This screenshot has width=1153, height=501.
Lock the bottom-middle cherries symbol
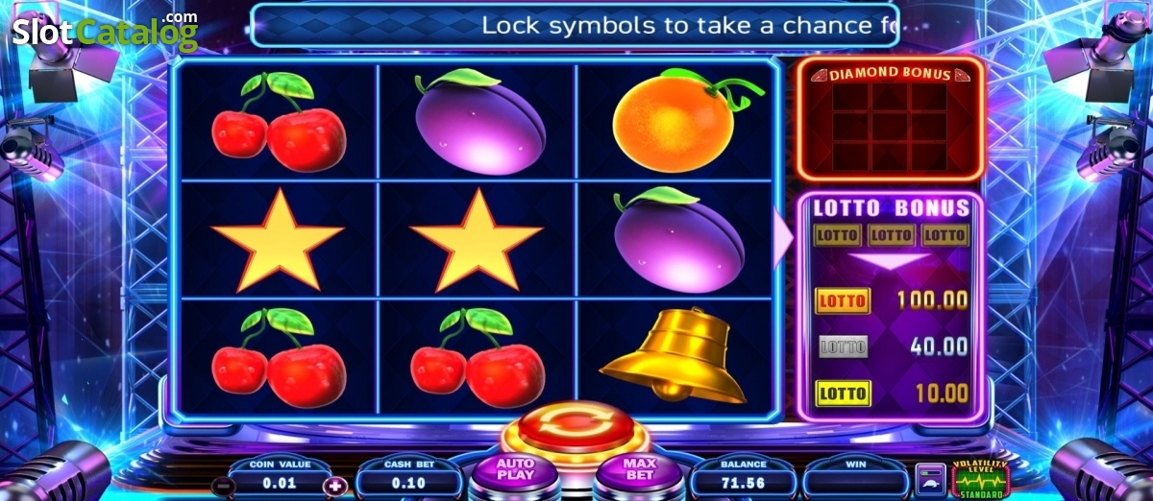click(477, 356)
